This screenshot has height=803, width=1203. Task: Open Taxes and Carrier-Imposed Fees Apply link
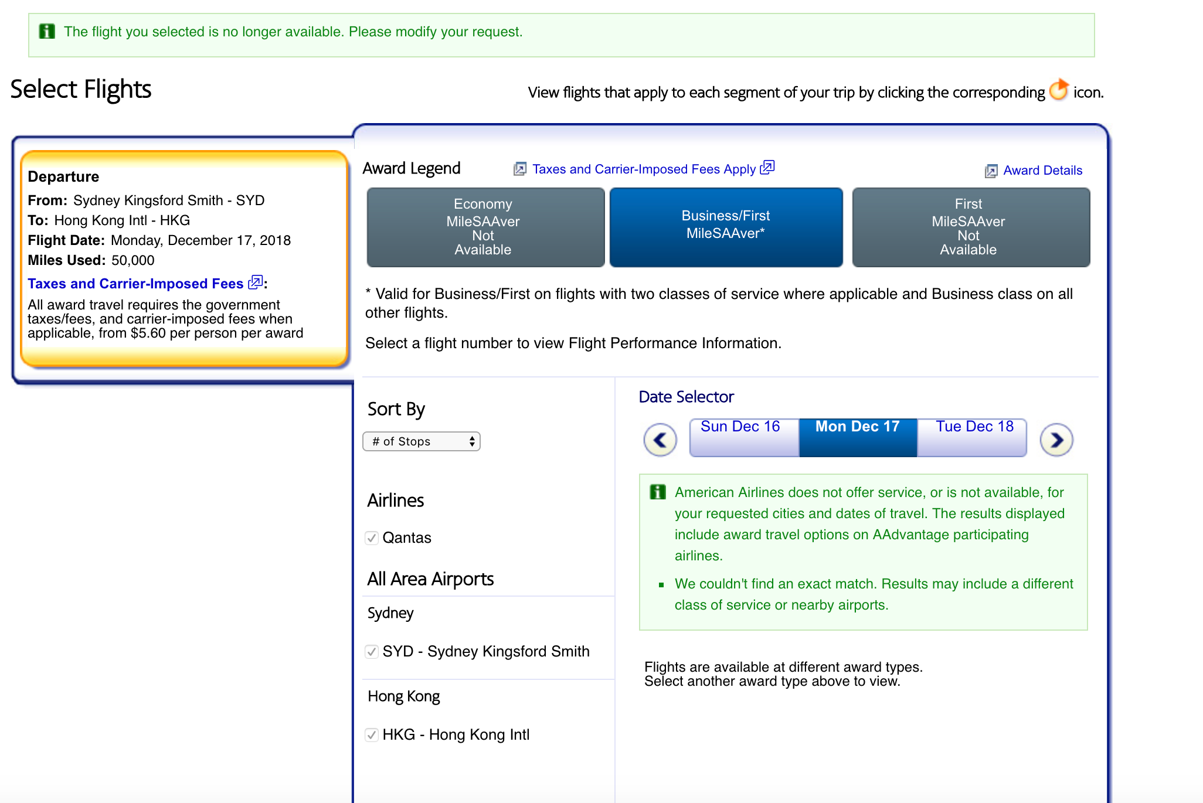coord(644,169)
